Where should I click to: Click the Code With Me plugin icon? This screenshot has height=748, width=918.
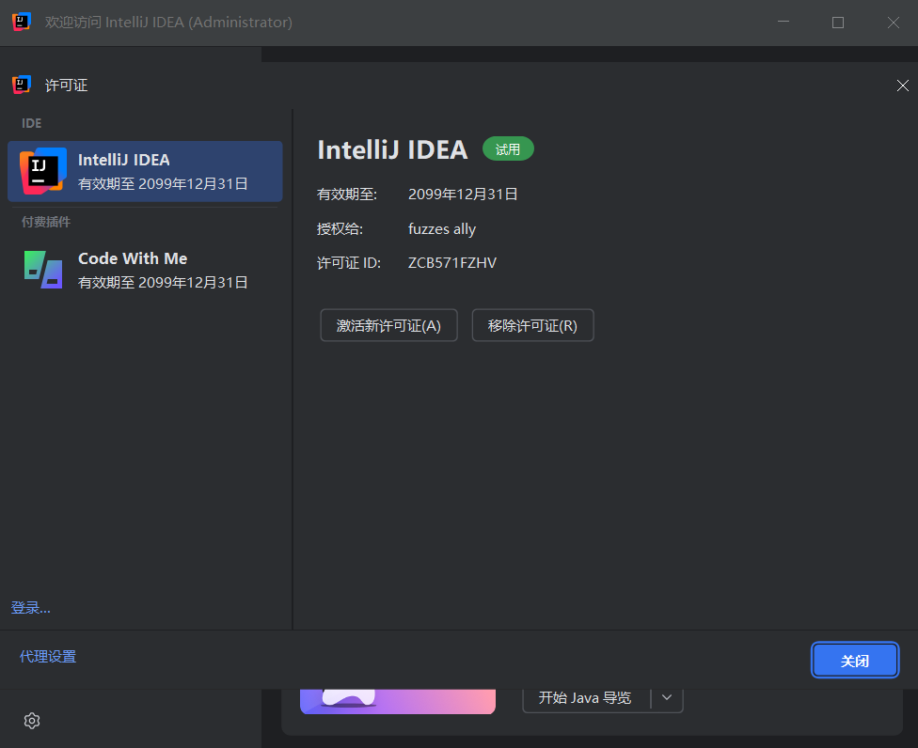[43, 270]
